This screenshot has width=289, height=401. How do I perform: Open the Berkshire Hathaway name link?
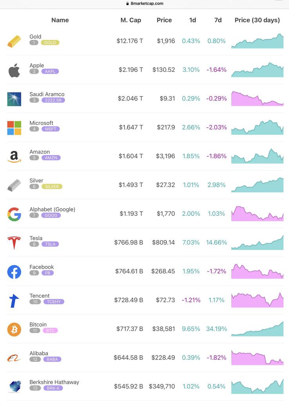click(54, 382)
